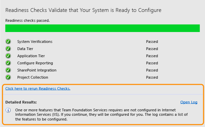Click the green readiness progress bar
This screenshot has height=127, width=205.
[x=102, y=28]
